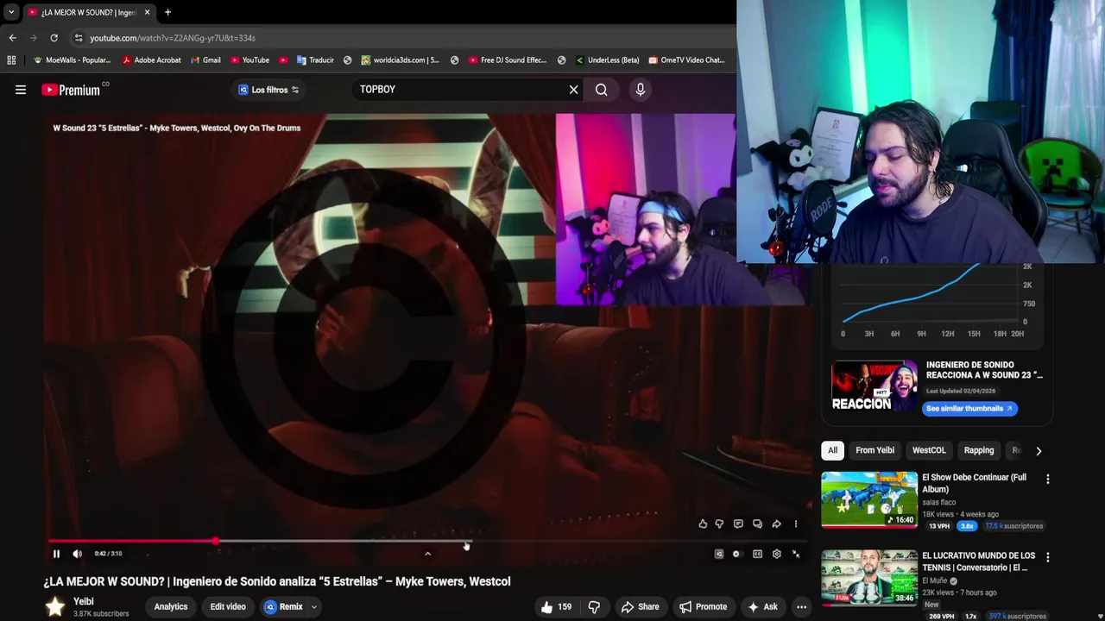This screenshot has height=621, width=1105.
Task: Pause the video
Action: coord(56,554)
